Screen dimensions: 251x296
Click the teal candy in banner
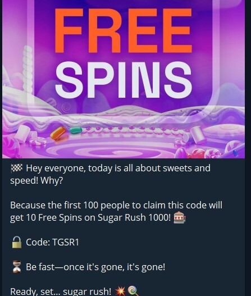[x=75, y=130]
